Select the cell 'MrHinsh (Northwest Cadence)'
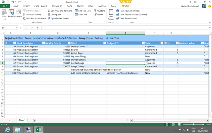 pos(126,73)
